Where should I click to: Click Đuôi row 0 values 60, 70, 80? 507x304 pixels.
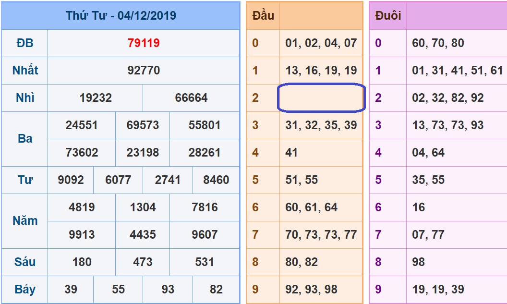pyautogui.click(x=438, y=43)
